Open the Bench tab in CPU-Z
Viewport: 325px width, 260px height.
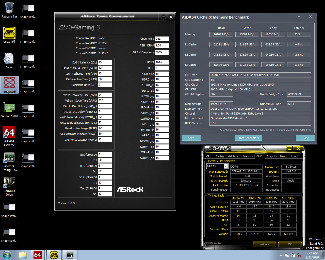(x=284, y=156)
